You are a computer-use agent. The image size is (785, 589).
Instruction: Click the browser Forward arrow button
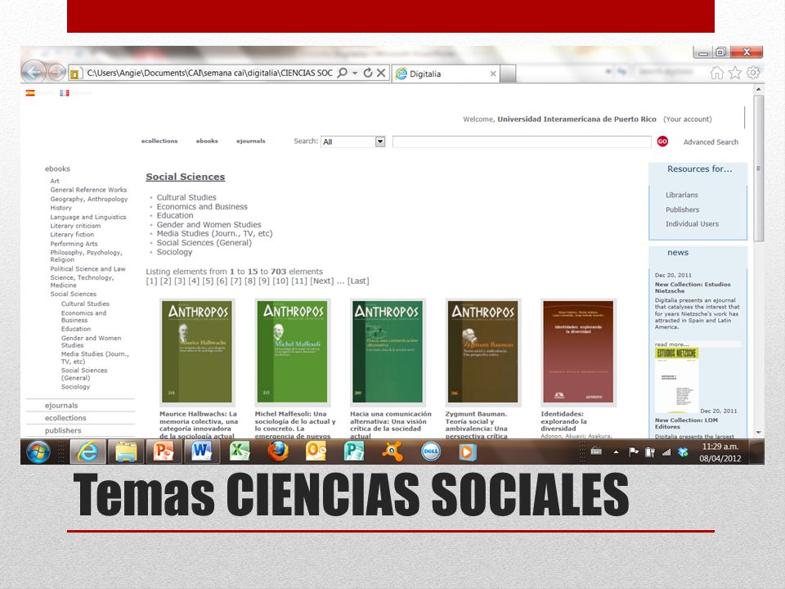pyautogui.click(x=56, y=73)
